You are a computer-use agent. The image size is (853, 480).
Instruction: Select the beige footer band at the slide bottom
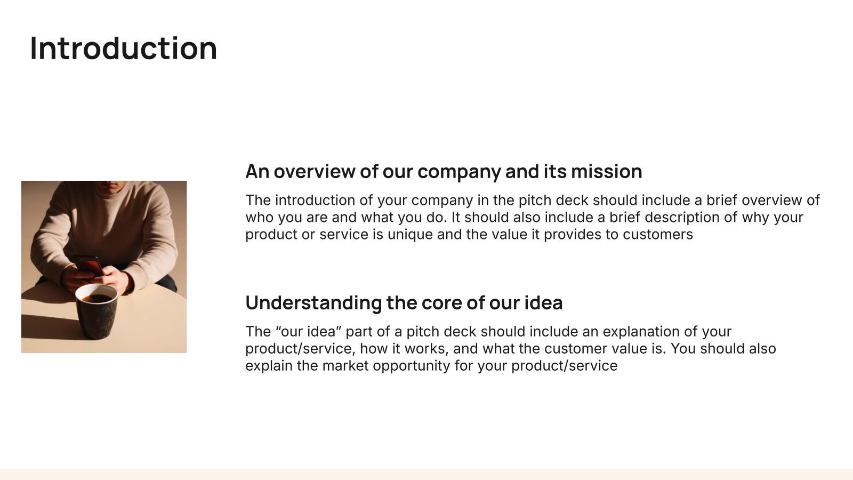(x=426, y=475)
